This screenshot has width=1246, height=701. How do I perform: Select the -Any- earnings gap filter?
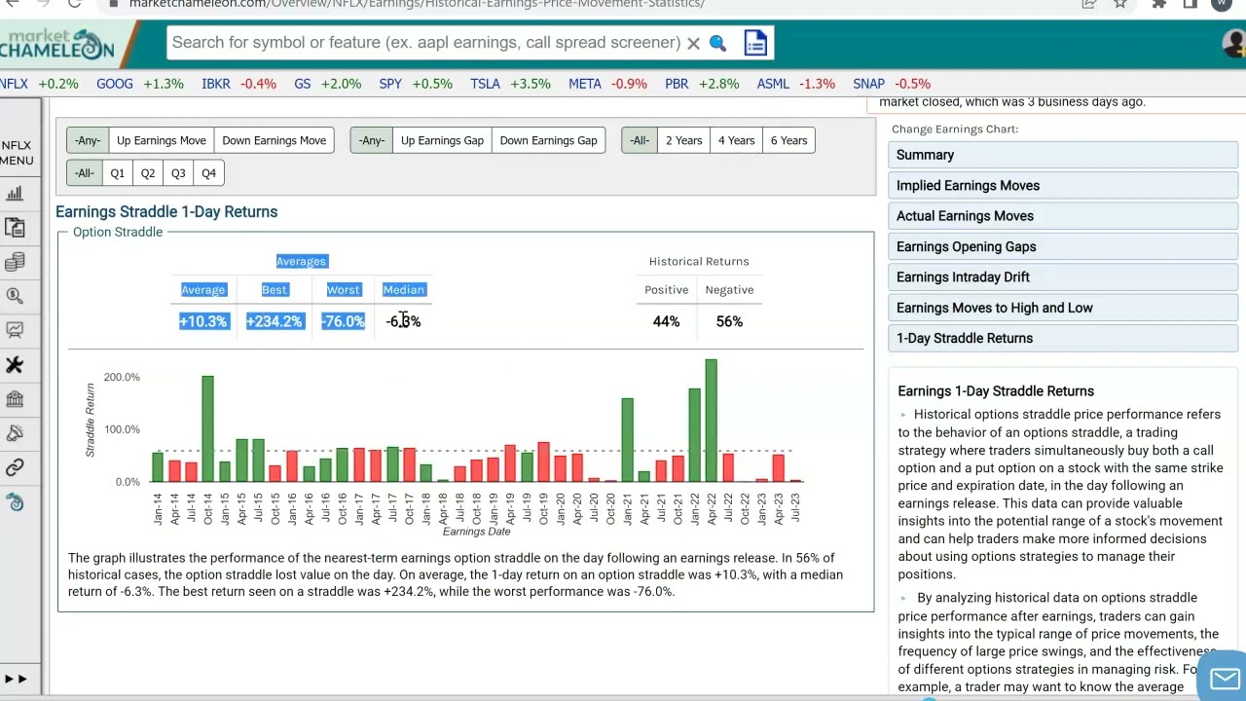click(x=372, y=140)
